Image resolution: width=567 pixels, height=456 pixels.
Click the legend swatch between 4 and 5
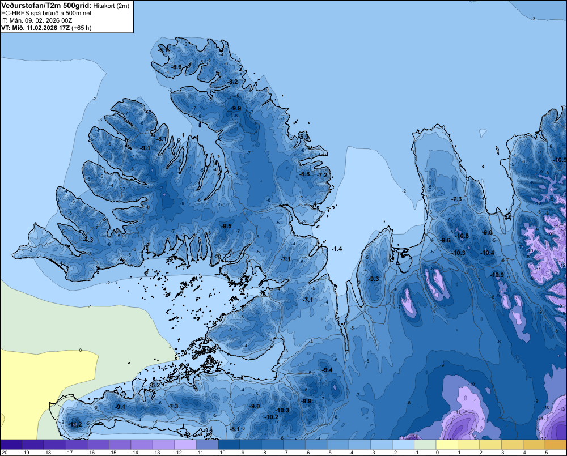click(x=534, y=445)
